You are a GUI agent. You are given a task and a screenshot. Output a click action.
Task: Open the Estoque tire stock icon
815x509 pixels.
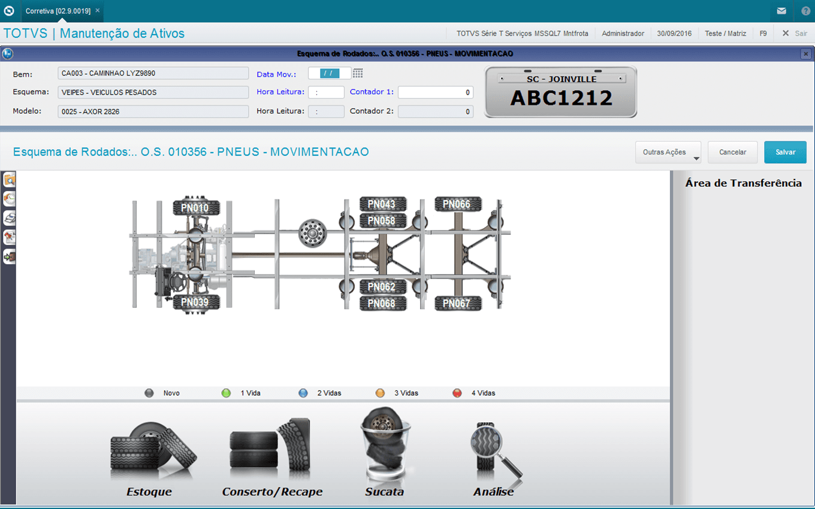coord(152,452)
